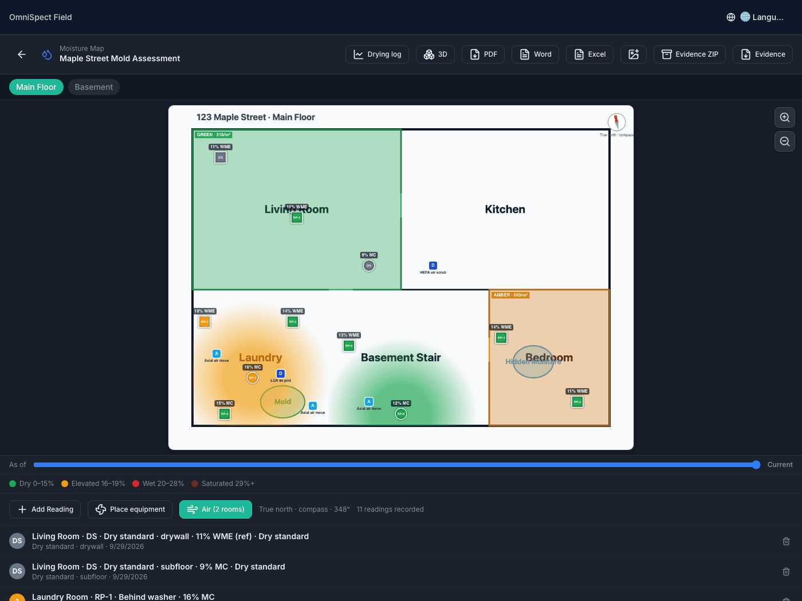Select the 9% MC marker in Living Room

[x=369, y=266]
